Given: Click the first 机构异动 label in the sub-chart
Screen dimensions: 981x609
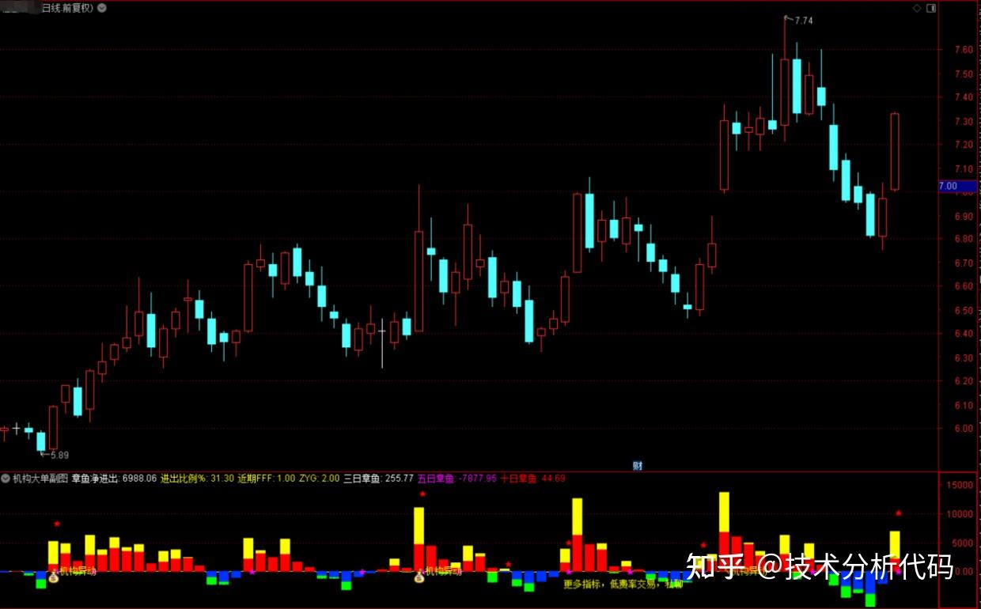Looking at the screenshot, I should point(78,571).
